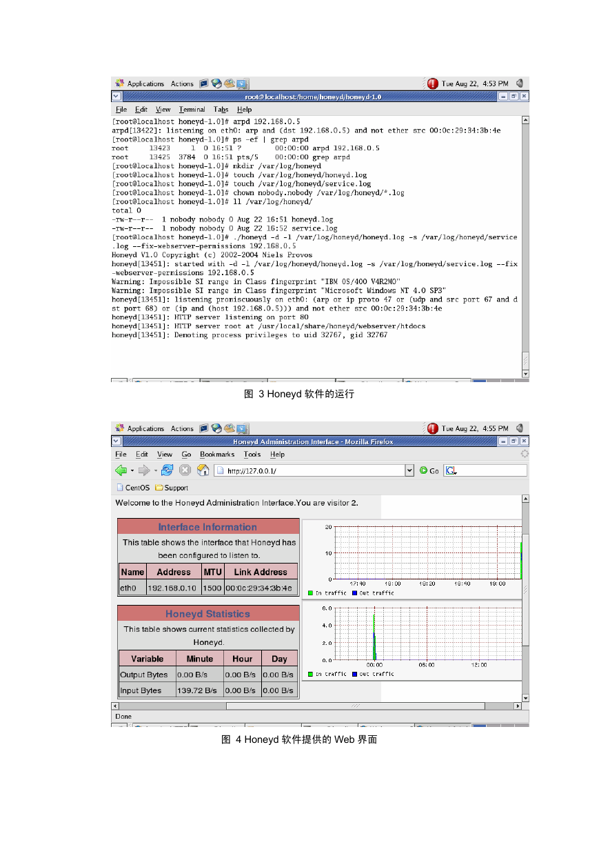Click the 'Output Bytes' row label
This screenshot has width=599, height=847.
pos(147,675)
